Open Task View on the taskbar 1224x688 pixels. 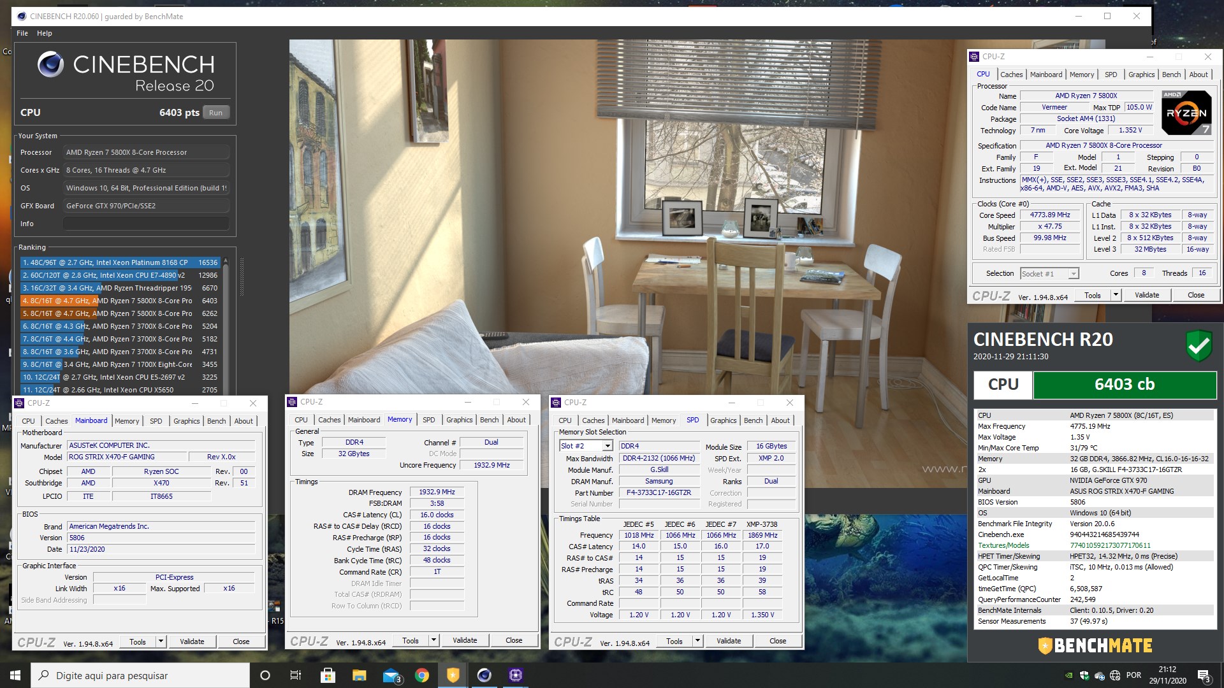[295, 675]
